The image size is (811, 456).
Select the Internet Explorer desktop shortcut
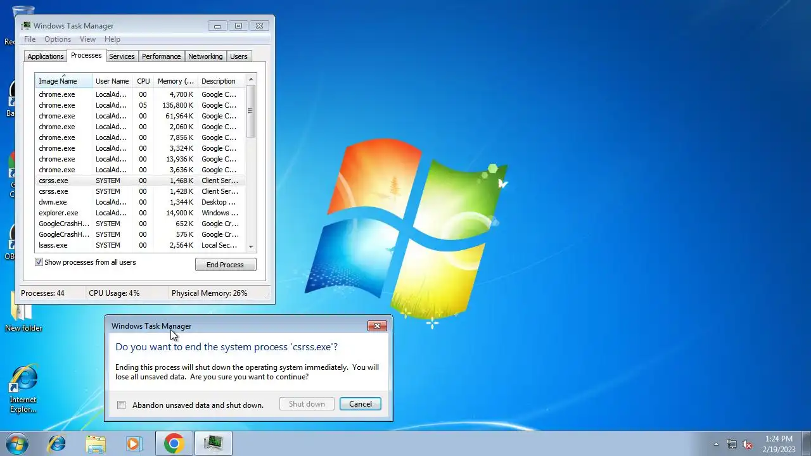(23, 389)
